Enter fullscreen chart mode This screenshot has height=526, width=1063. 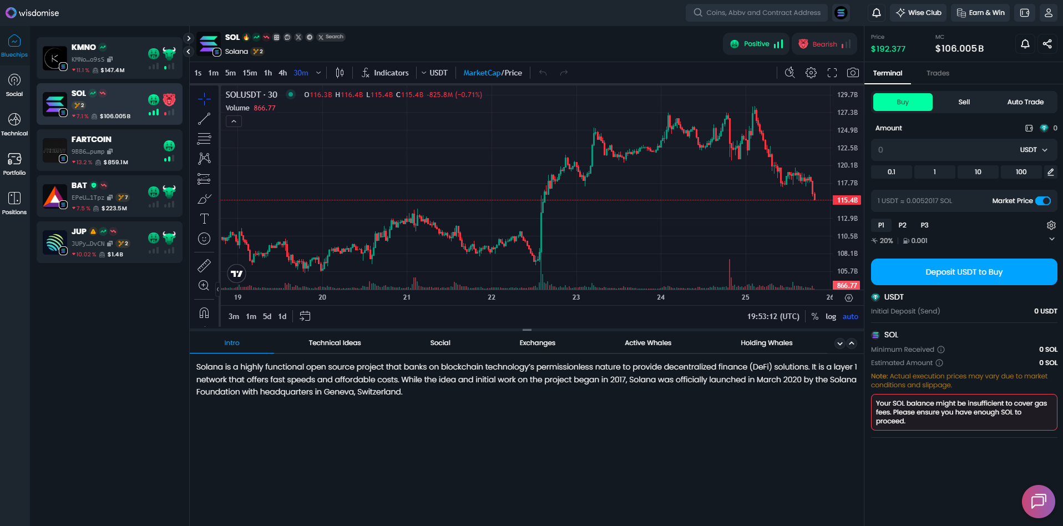[x=832, y=73]
